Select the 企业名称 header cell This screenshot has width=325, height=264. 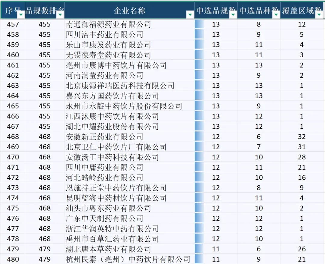(x=129, y=10)
